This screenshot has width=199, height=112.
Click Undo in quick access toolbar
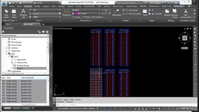pos(24,3)
